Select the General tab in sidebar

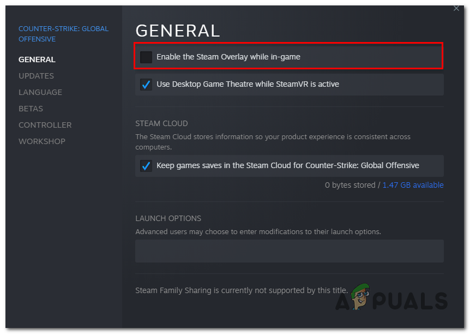[37, 59]
